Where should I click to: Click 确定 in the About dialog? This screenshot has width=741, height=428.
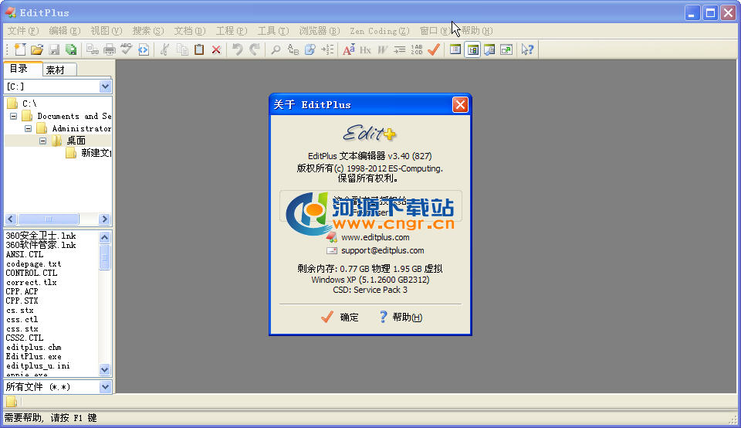pos(340,318)
